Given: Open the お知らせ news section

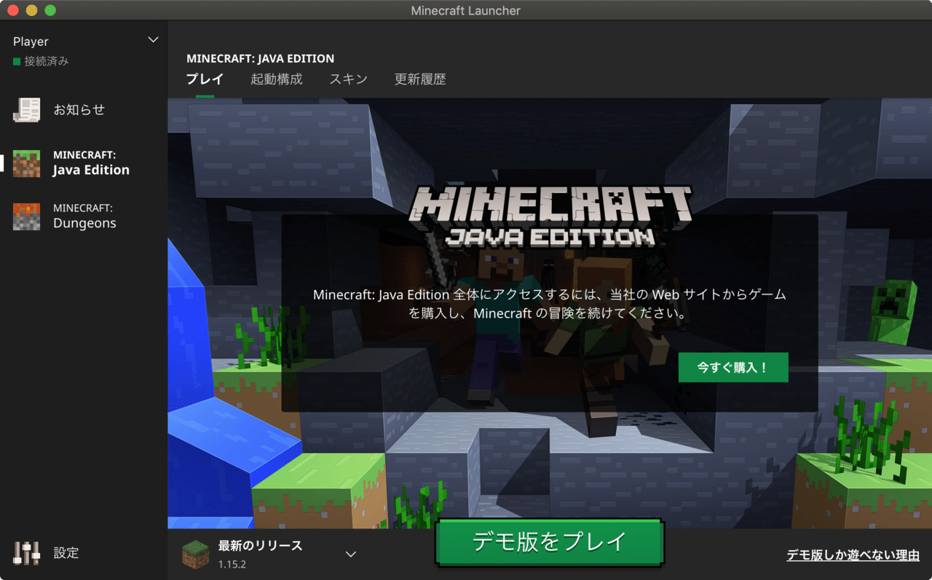Looking at the screenshot, I should (x=79, y=109).
